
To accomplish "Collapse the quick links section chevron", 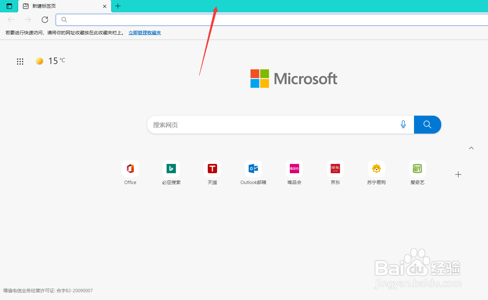I will 471,148.
